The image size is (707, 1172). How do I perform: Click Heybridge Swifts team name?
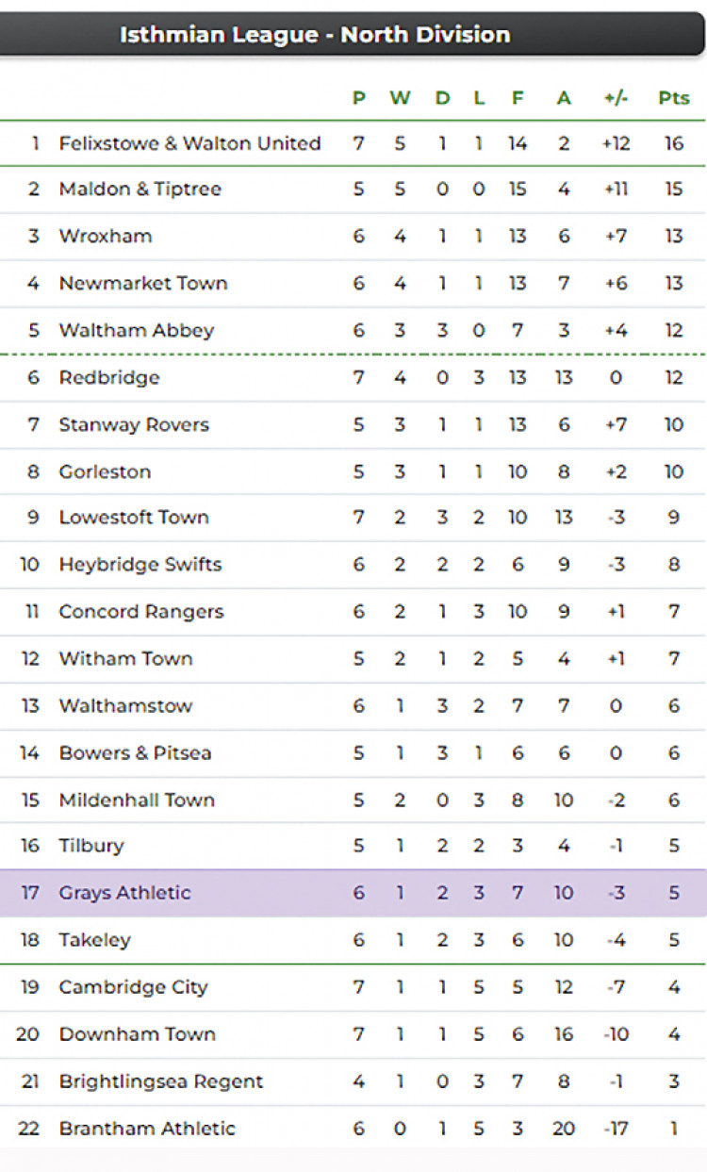(x=140, y=565)
